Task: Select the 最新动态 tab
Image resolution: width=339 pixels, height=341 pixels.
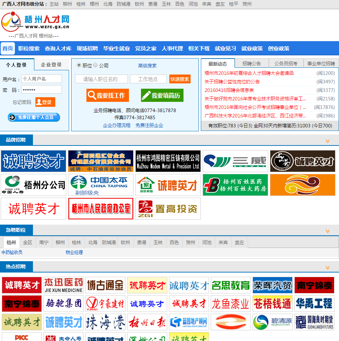Action: pyautogui.click(x=217, y=64)
